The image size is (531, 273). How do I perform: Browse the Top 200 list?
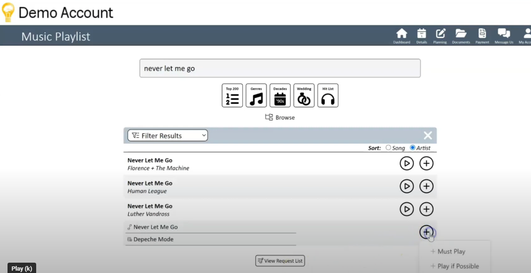[232, 95]
